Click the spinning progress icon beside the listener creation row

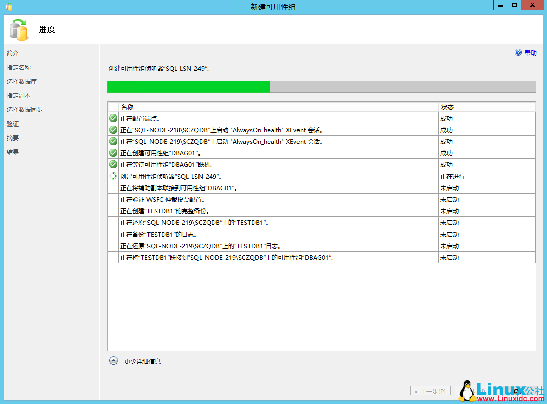[113, 176]
